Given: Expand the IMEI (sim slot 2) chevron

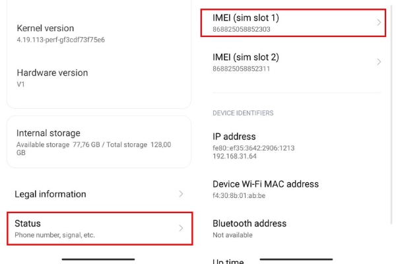Looking at the screenshot, I should point(379,62).
